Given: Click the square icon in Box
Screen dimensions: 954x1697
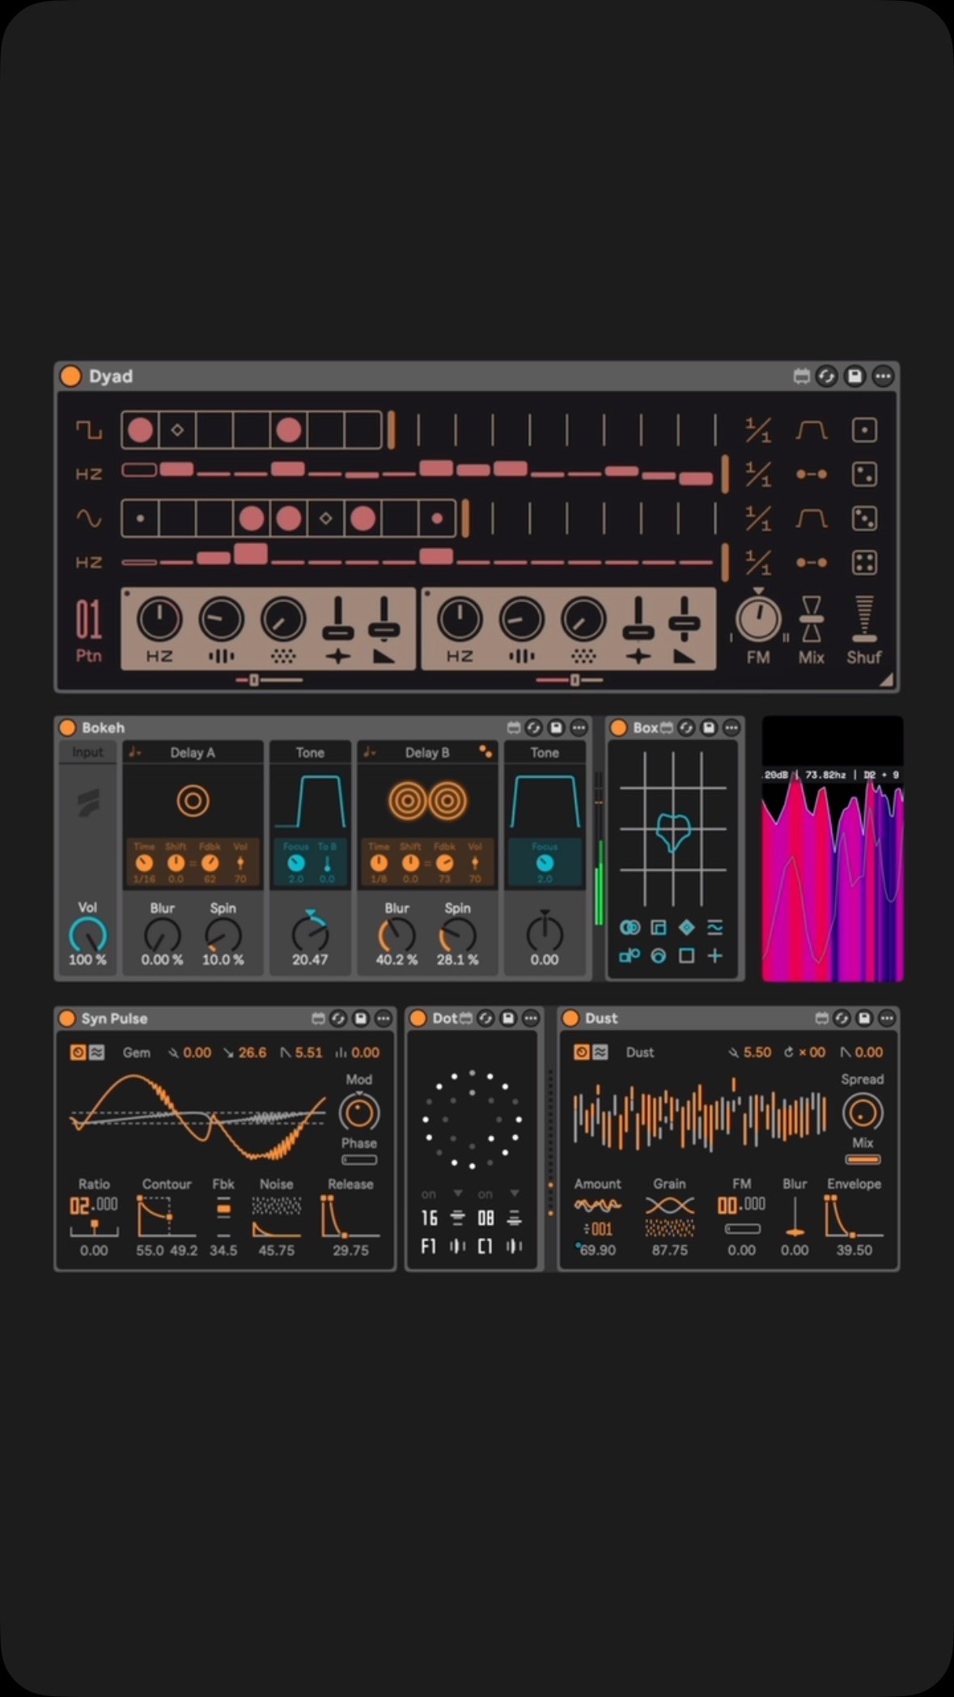Looking at the screenshot, I should click(x=686, y=956).
